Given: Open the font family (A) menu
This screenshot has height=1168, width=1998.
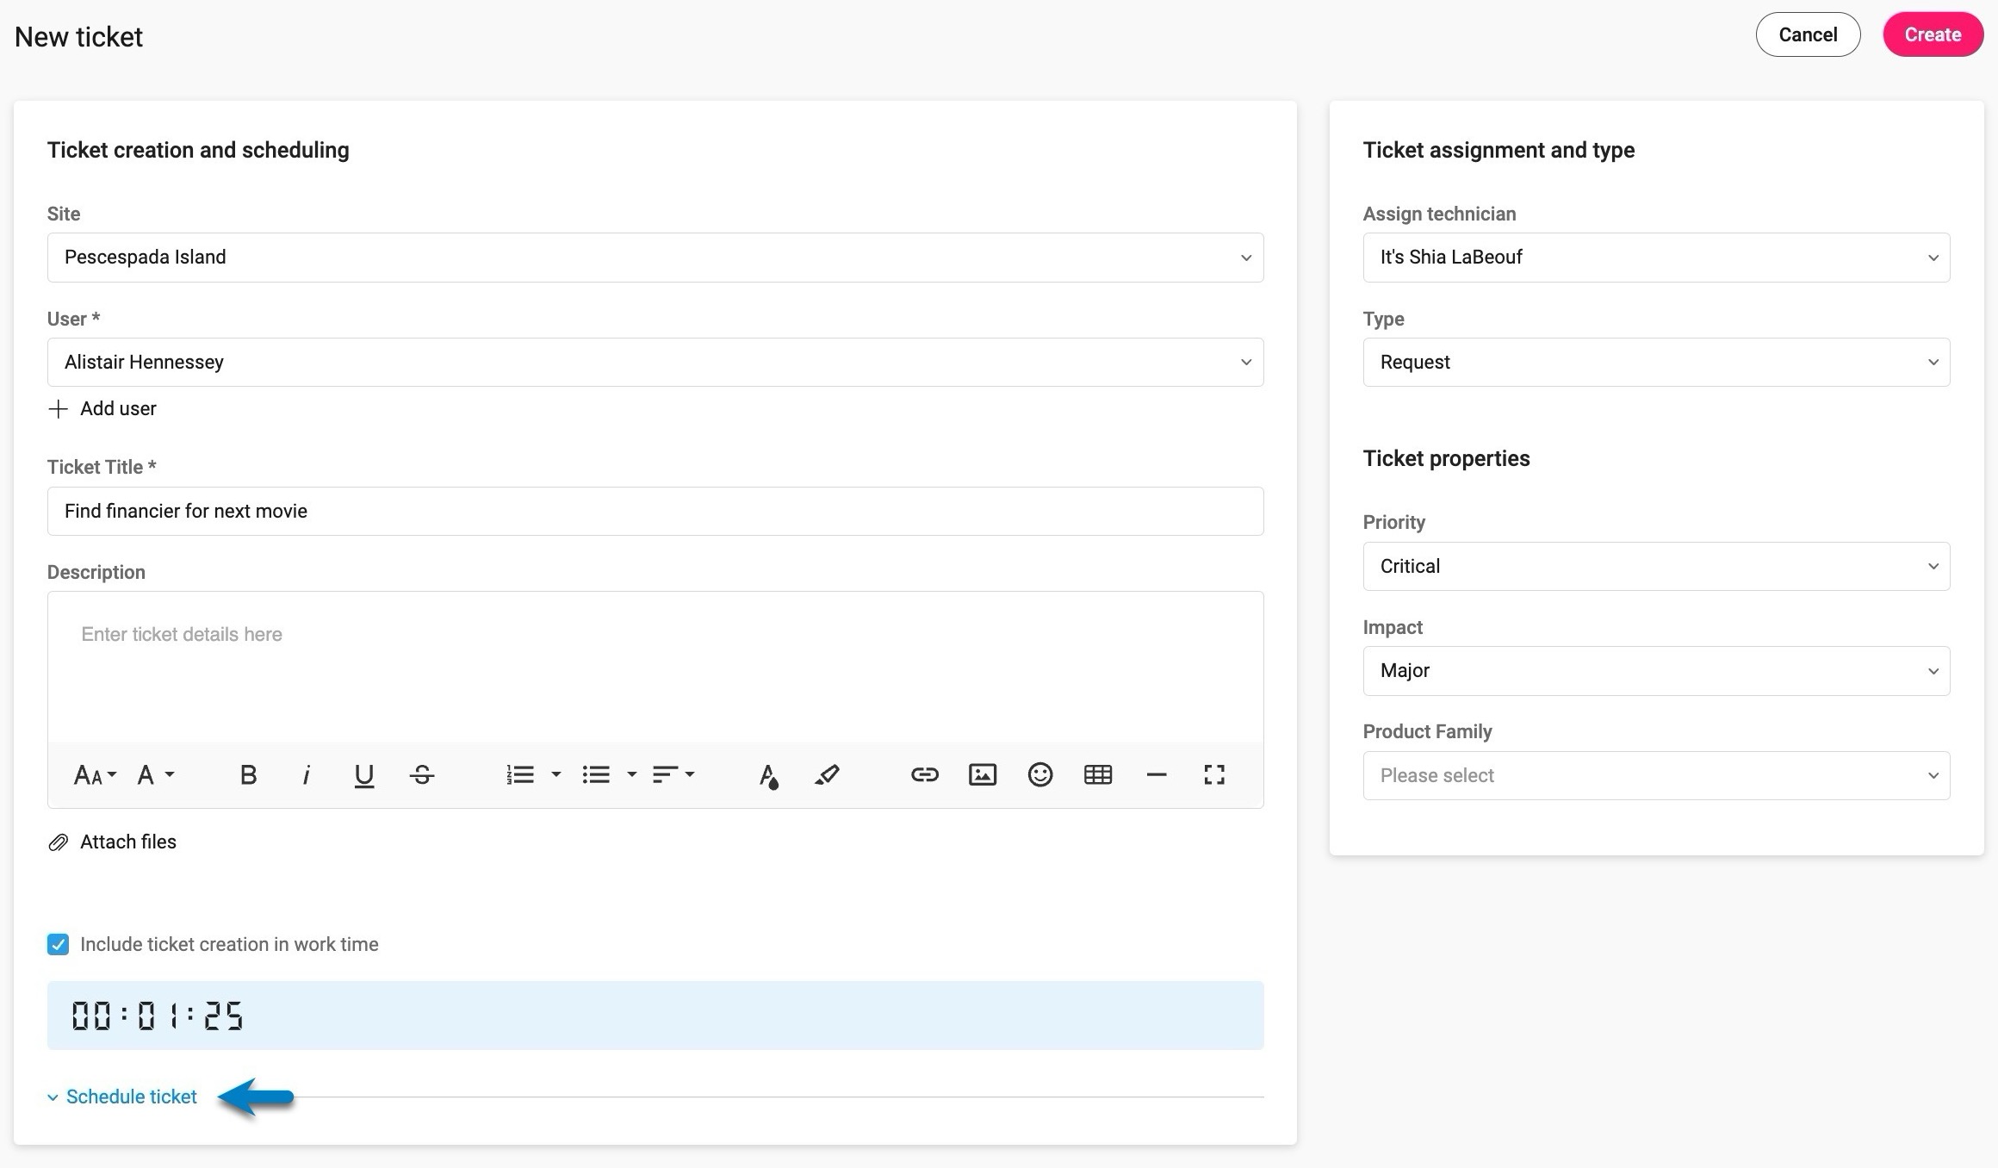Looking at the screenshot, I should (156, 775).
